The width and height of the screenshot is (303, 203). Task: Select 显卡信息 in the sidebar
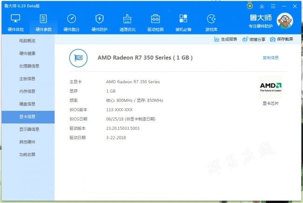28,117
